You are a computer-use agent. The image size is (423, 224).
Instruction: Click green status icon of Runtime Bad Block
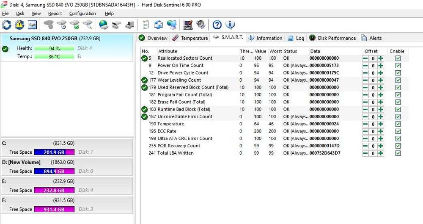point(144,109)
